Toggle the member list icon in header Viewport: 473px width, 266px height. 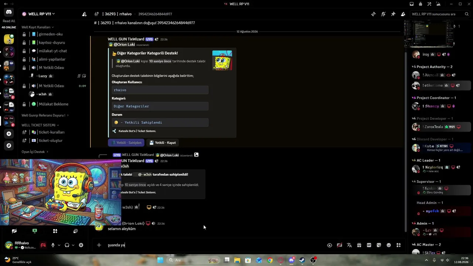[x=403, y=14]
